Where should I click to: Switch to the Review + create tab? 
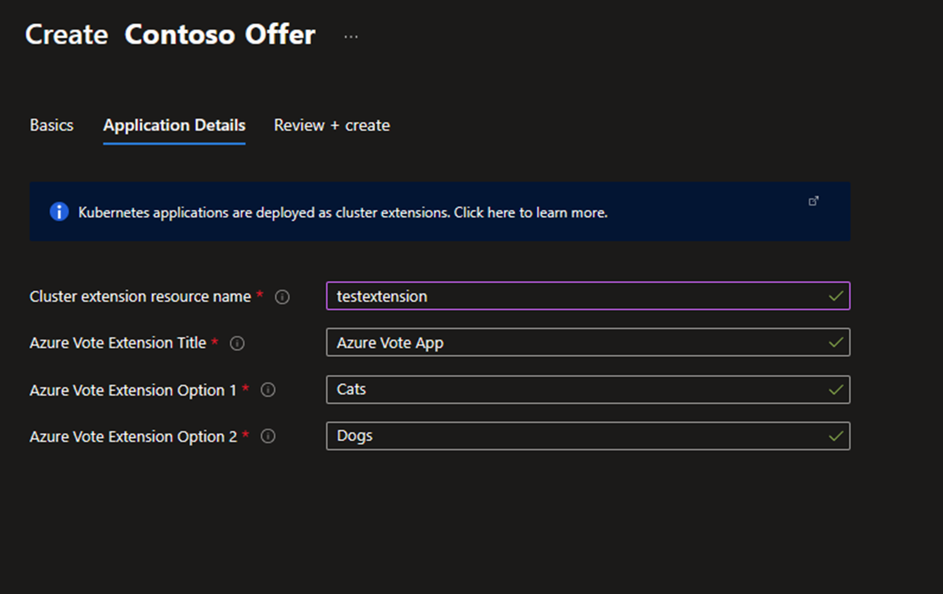coord(331,125)
